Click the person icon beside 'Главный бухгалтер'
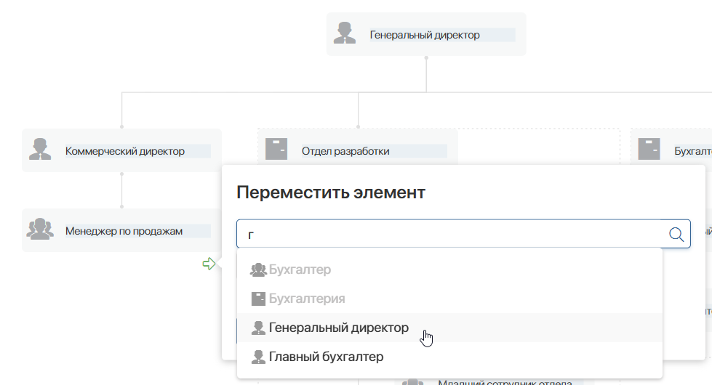712x385 pixels. click(x=258, y=357)
